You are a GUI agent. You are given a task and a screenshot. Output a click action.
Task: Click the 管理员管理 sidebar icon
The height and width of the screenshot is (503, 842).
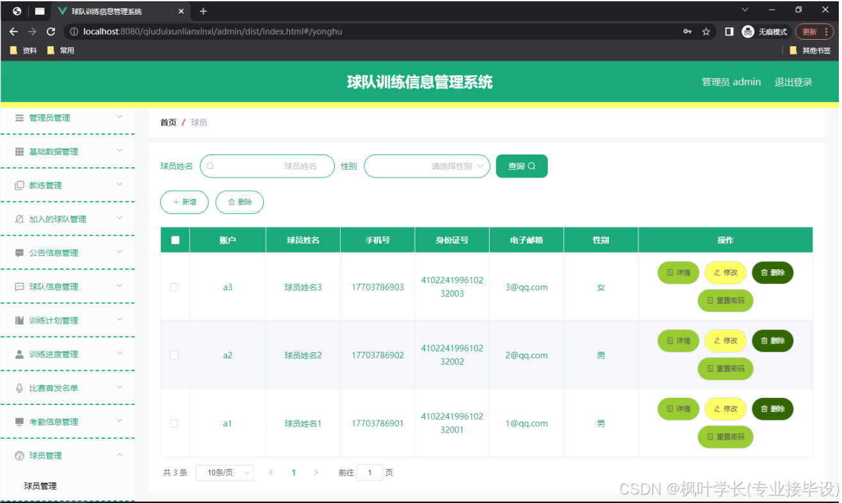pyautogui.click(x=19, y=118)
